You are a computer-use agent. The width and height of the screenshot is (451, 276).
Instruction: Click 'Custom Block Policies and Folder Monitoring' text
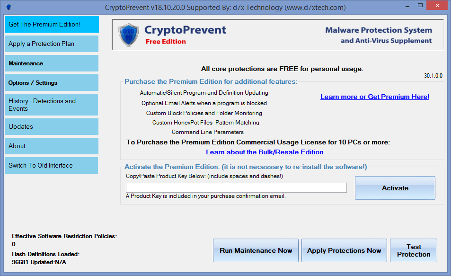click(x=204, y=113)
